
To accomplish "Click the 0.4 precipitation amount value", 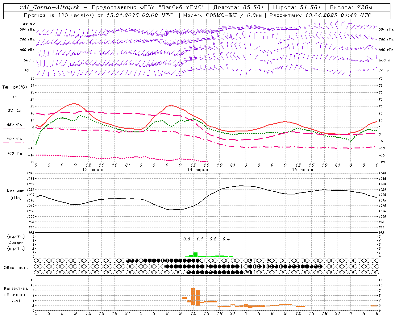I will [226, 239].
